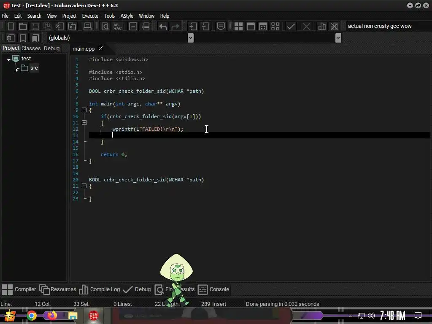Click the Goto line toolbar icon

click(x=146, y=27)
